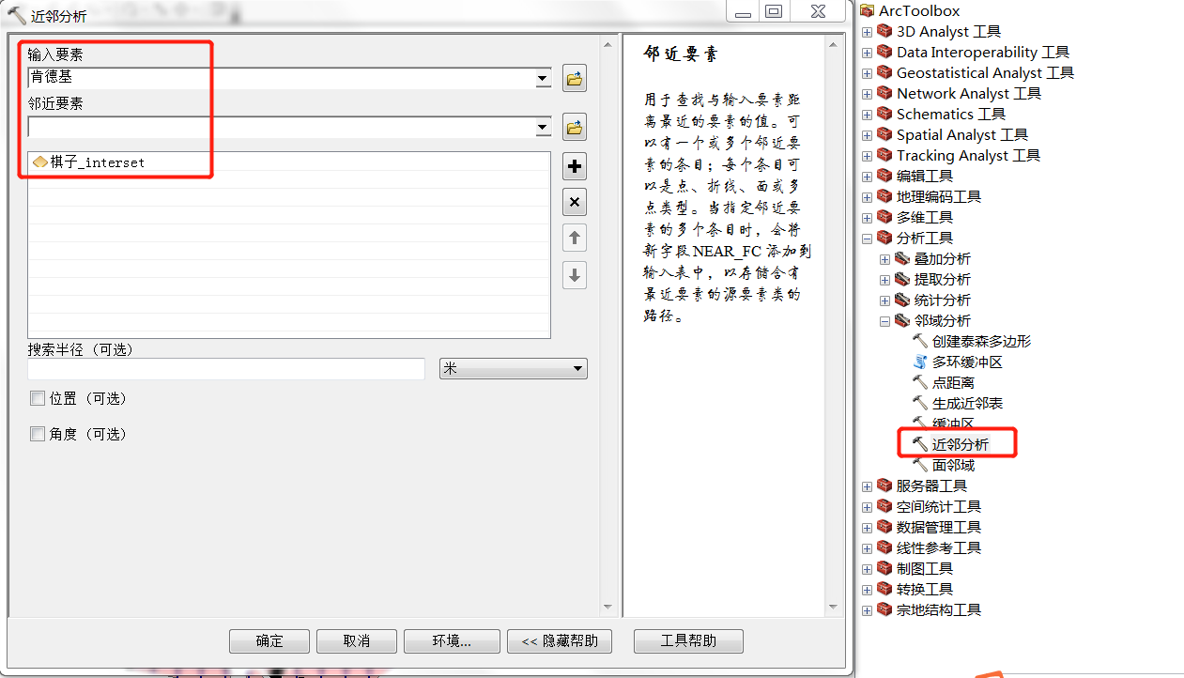Click the 确定 button

pos(269,641)
